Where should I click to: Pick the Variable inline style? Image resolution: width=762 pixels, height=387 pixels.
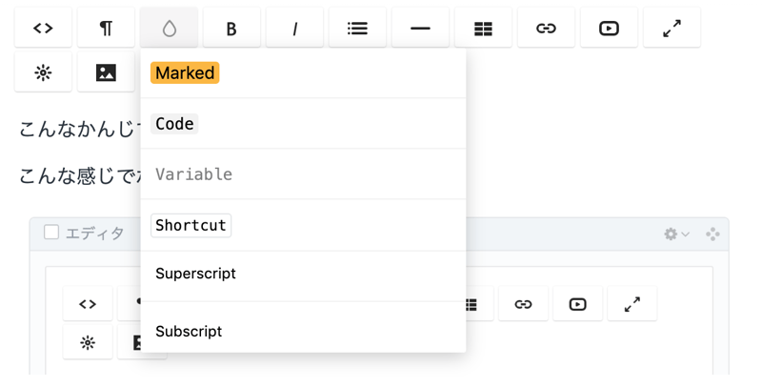pos(193,174)
